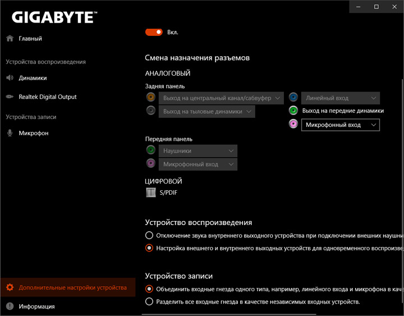Viewport: 404px width, 316px height.
Task: Open Выход на центральный канал/сабвуфер dropdown
Action: point(221,98)
